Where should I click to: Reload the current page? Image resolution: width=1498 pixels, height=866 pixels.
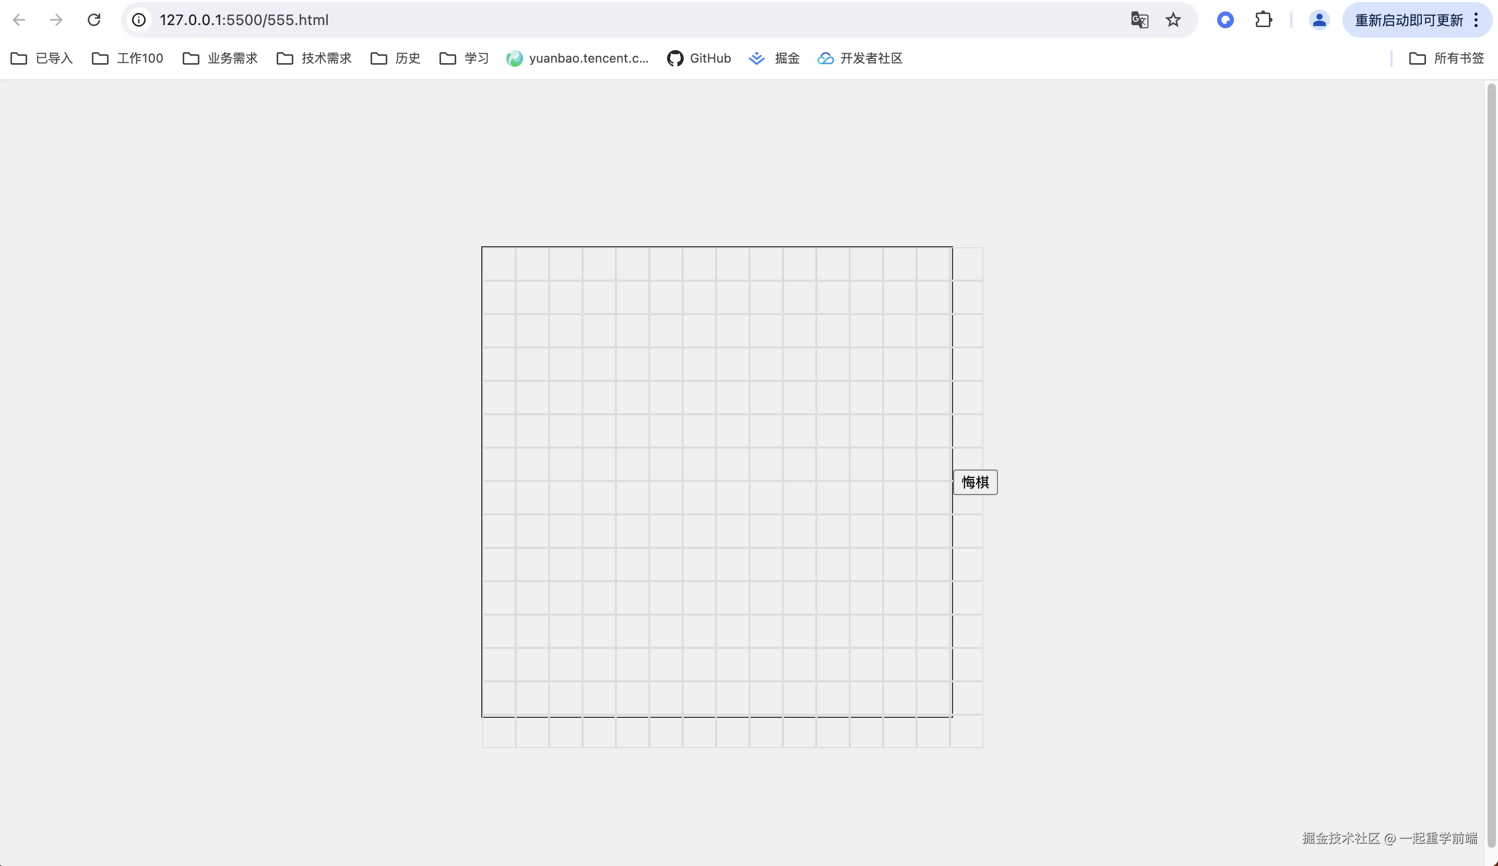pyautogui.click(x=94, y=20)
